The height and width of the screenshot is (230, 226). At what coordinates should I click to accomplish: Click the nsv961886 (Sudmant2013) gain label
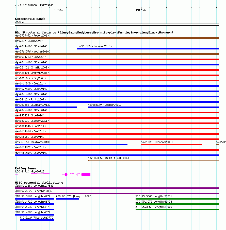point(94,46)
